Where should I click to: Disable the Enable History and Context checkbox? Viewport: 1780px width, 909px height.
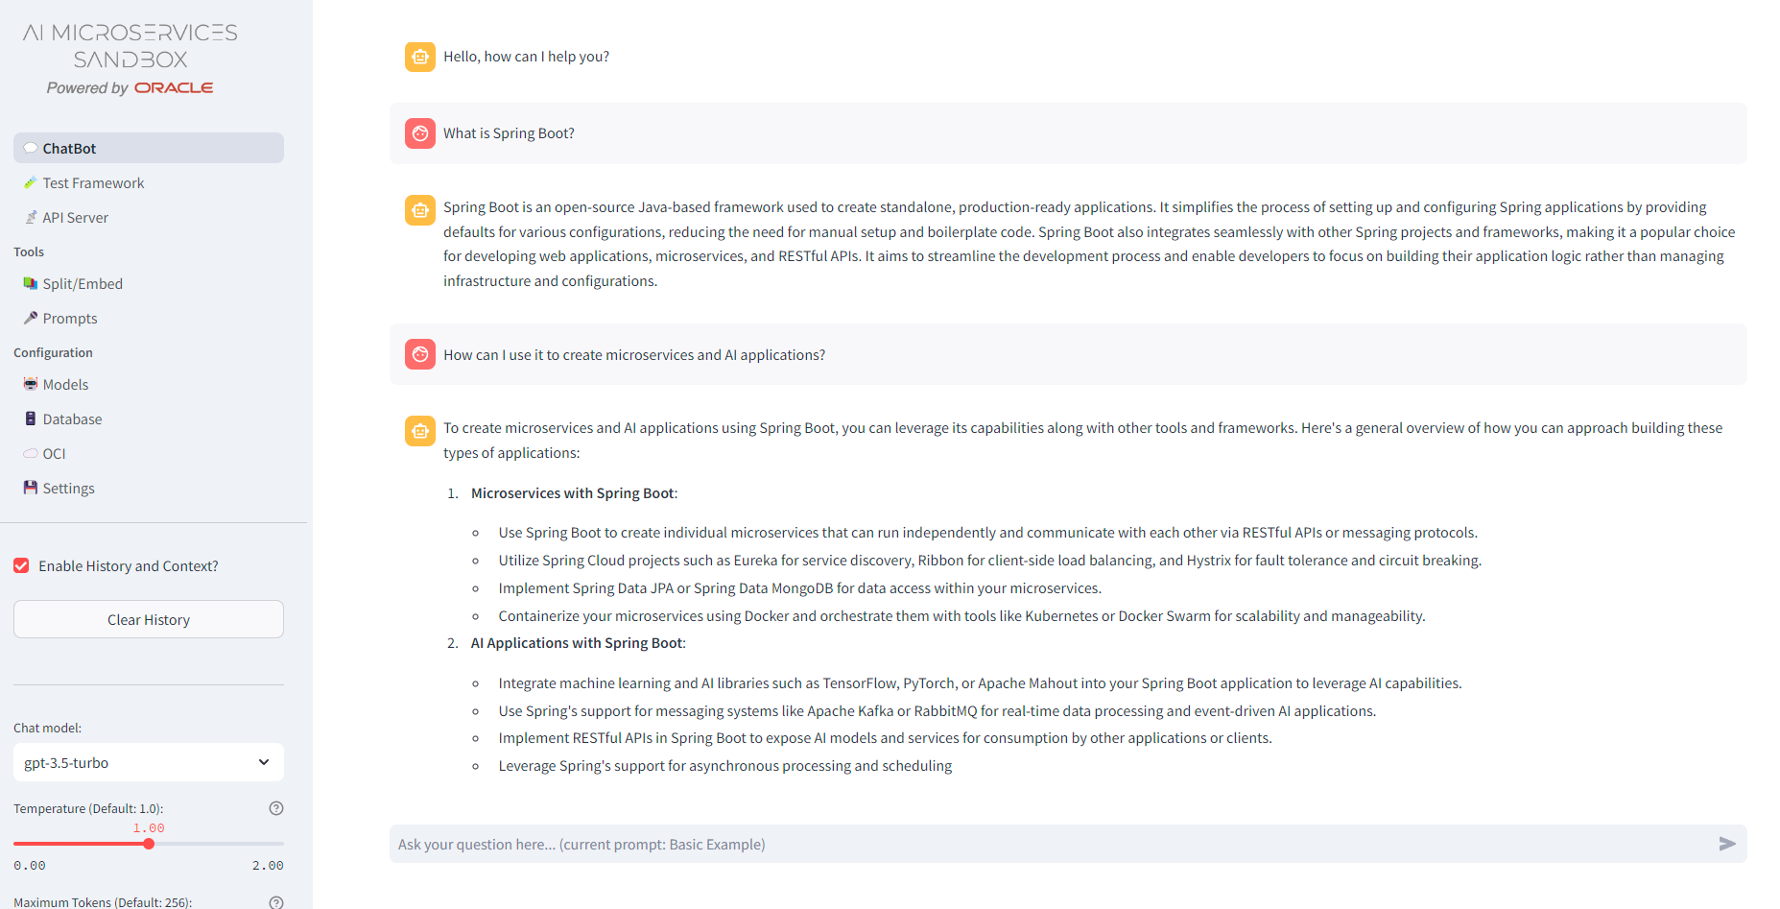[x=21, y=566]
